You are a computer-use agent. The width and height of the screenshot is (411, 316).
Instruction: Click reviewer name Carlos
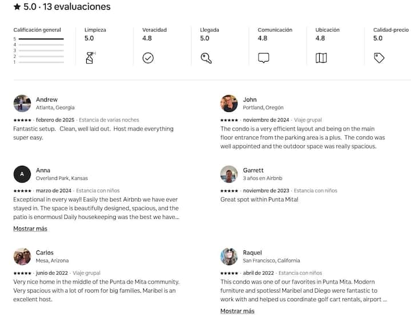[45, 253]
